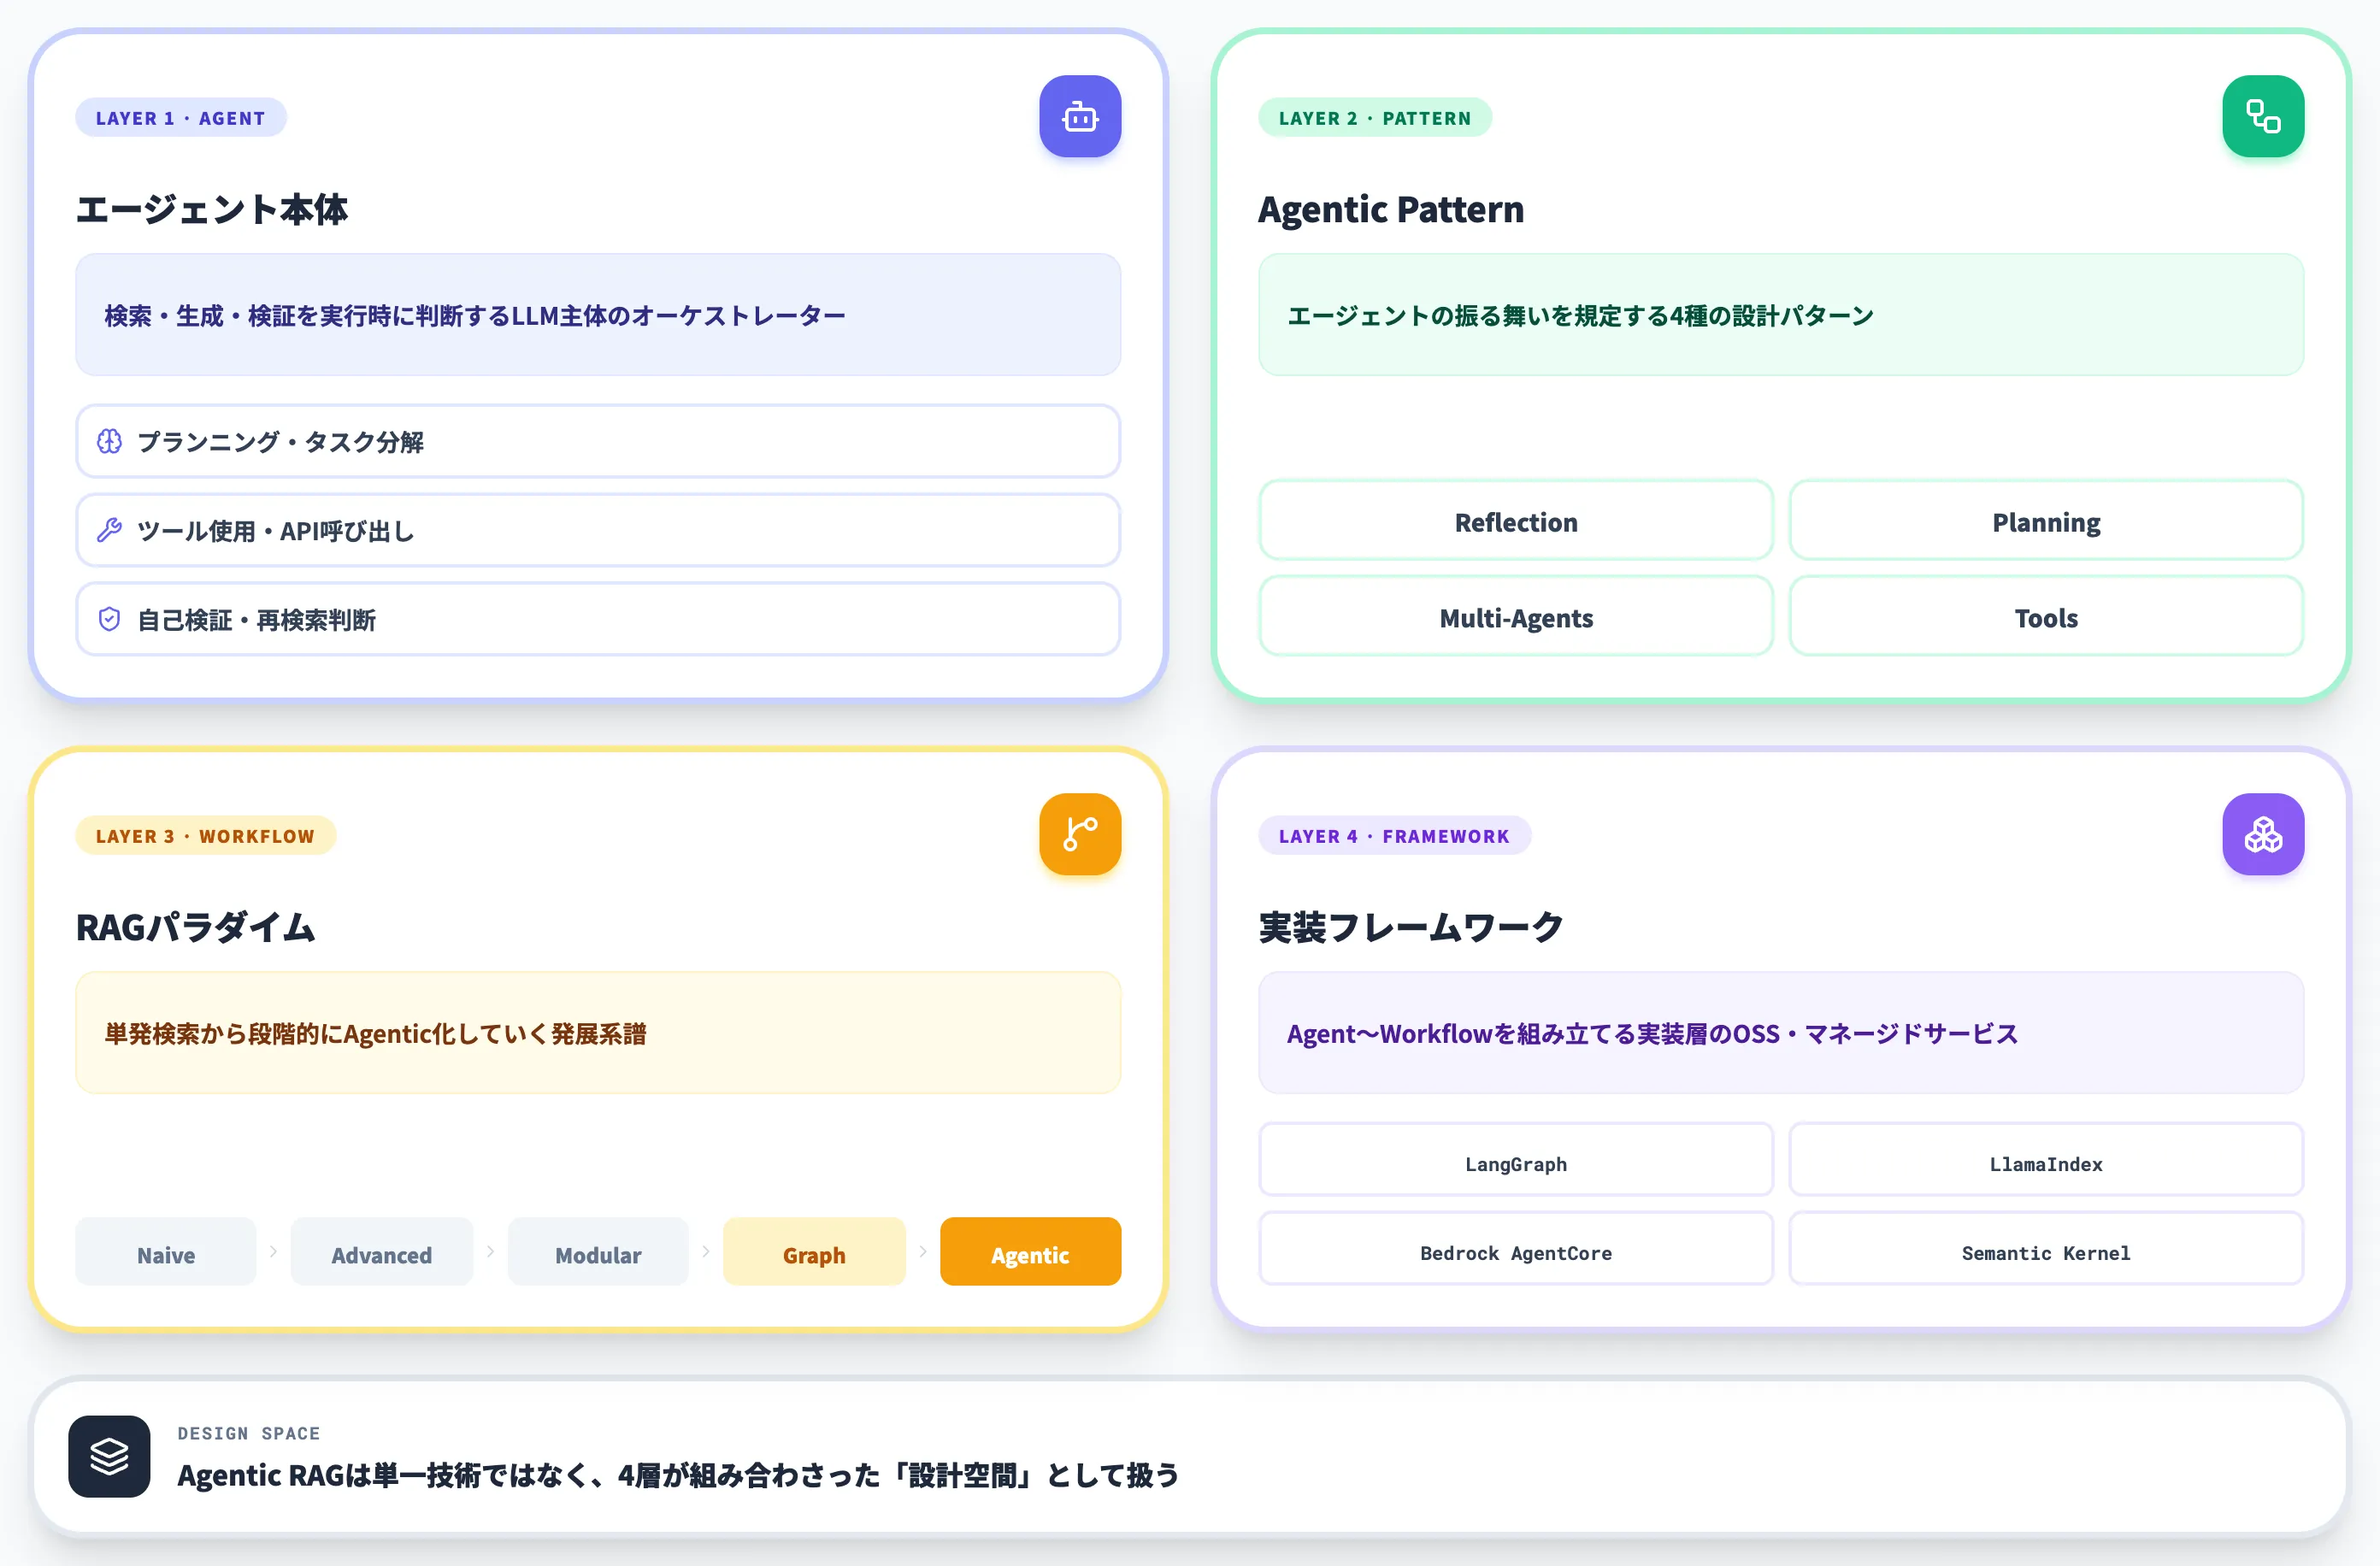Click the LAYER 3 · WORKFLOW badge
This screenshot has height=1566, width=2380.
pos(205,836)
